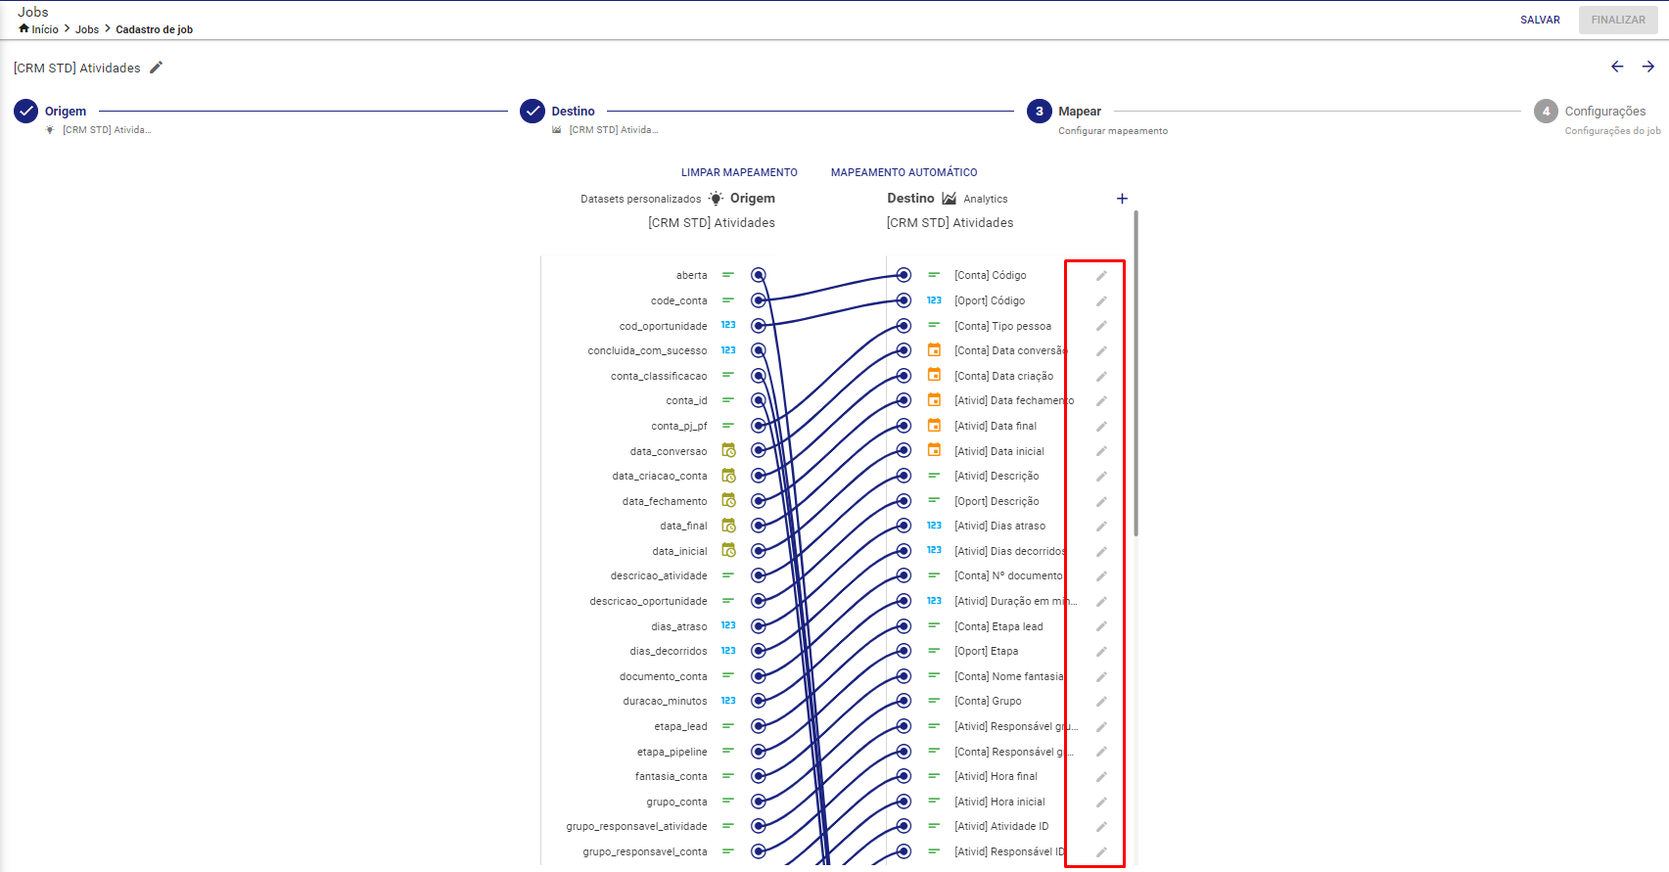Select the fantasia_conta origin field label

pyautogui.click(x=671, y=776)
